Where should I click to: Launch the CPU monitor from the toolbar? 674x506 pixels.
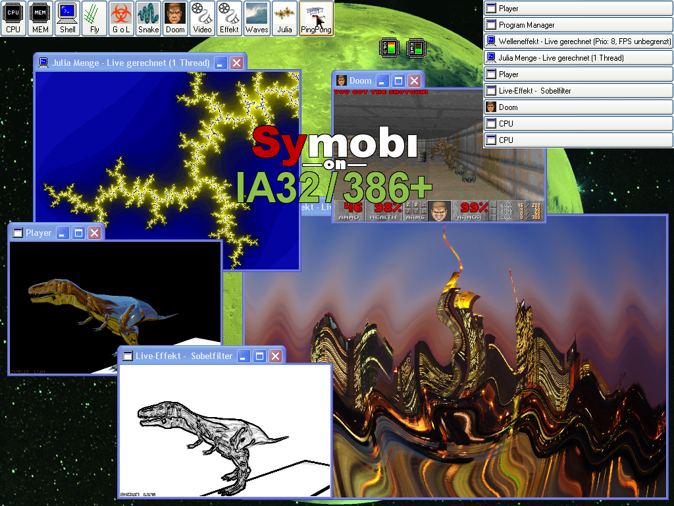click(13, 18)
